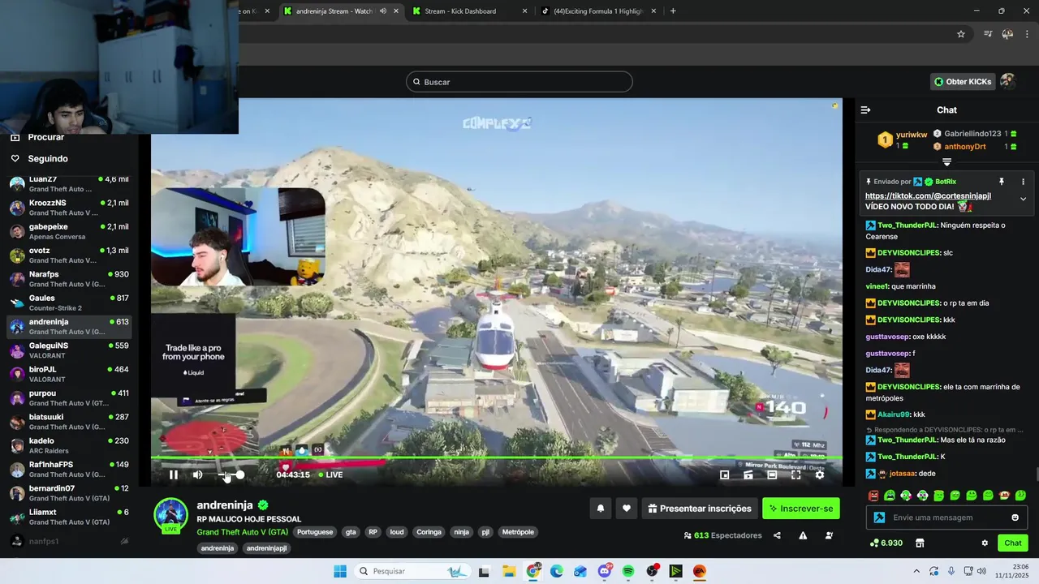Click the Inscrever-se button
This screenshot has width=1039, height=584.
click(801, 509)
